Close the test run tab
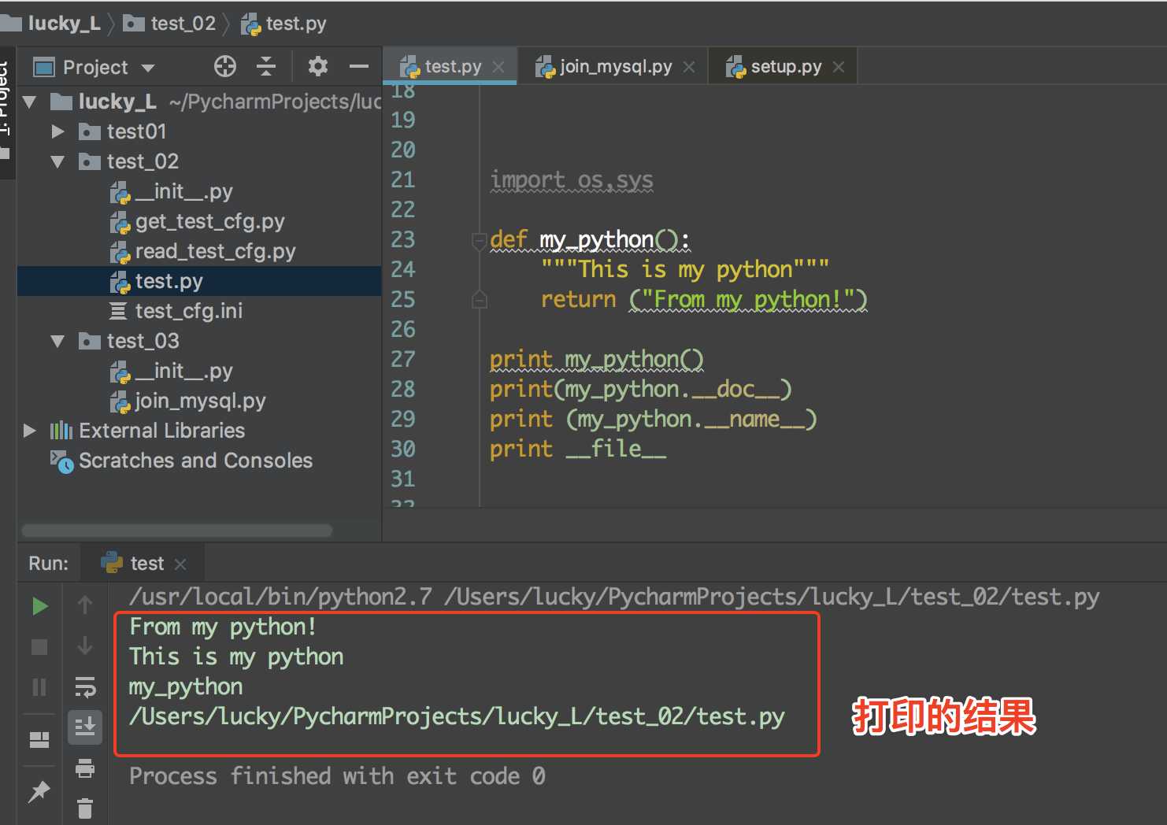Viewport: 1167px width, 825px height. pyautogui.click(x=180, y=564)
